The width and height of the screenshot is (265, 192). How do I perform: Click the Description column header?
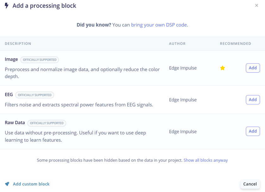click(18, 44)
